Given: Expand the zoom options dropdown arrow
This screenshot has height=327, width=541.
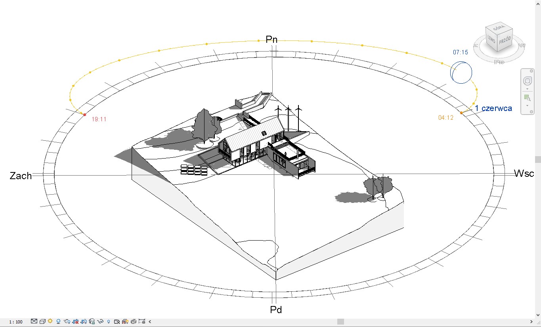Looking at the screenshot, I should 527,106.
